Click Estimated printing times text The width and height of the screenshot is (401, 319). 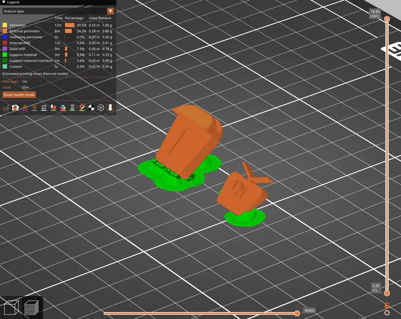pyautogui.click(x=35, y=73)
